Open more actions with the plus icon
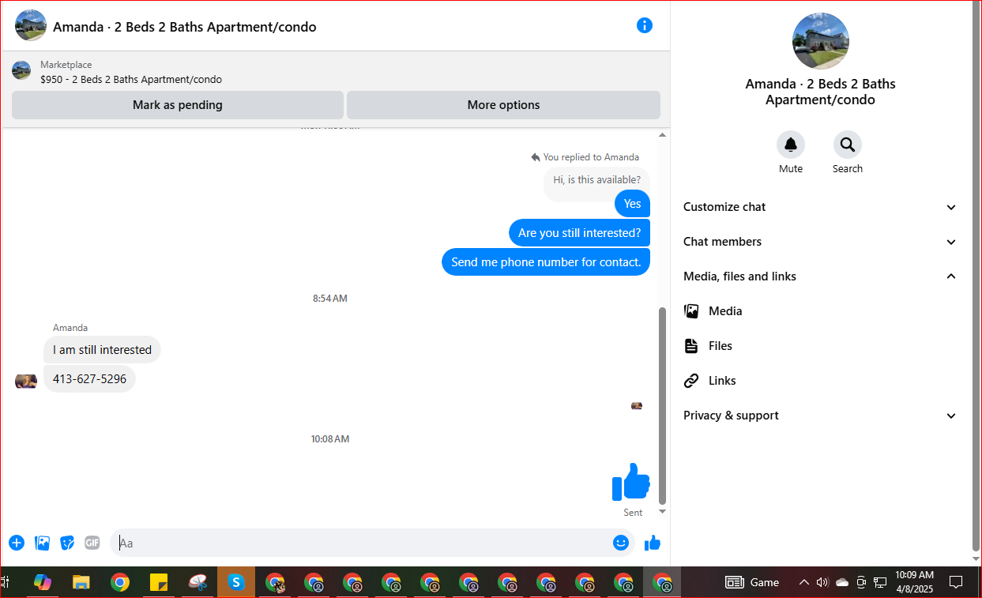 point(17,543)
